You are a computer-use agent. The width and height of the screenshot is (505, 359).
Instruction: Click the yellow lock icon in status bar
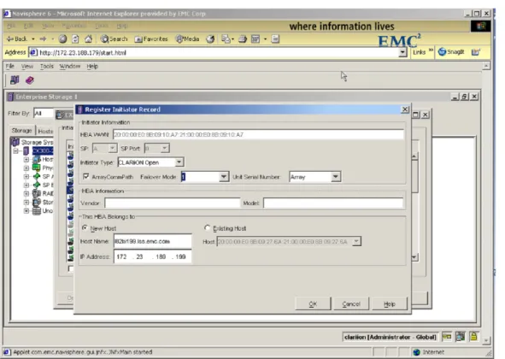coord(473,337)
